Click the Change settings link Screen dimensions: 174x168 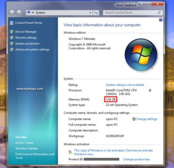147,119
